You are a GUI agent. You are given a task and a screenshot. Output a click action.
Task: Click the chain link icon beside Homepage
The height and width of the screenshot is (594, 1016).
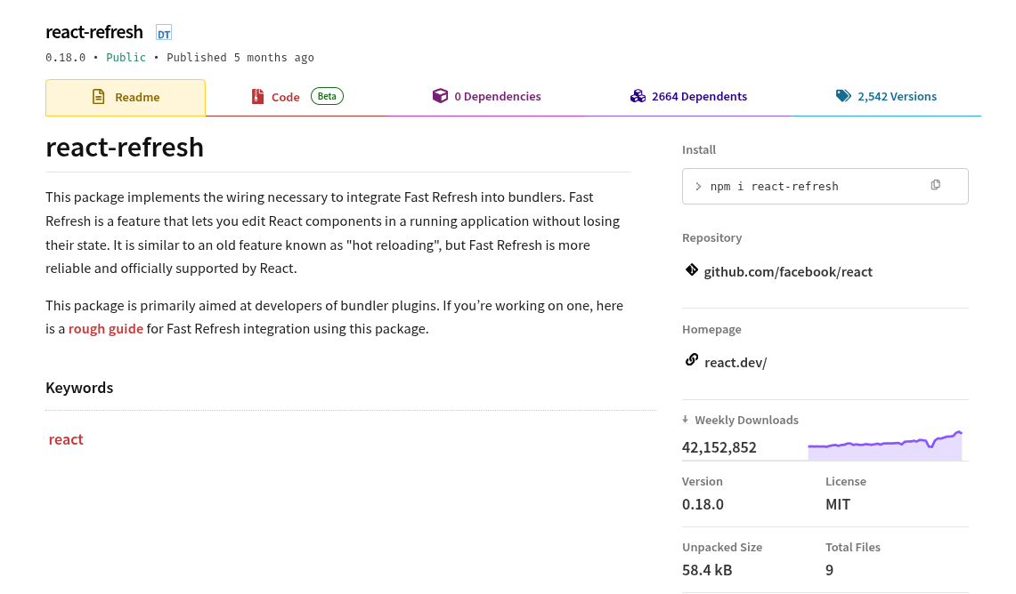coord(692,360)
